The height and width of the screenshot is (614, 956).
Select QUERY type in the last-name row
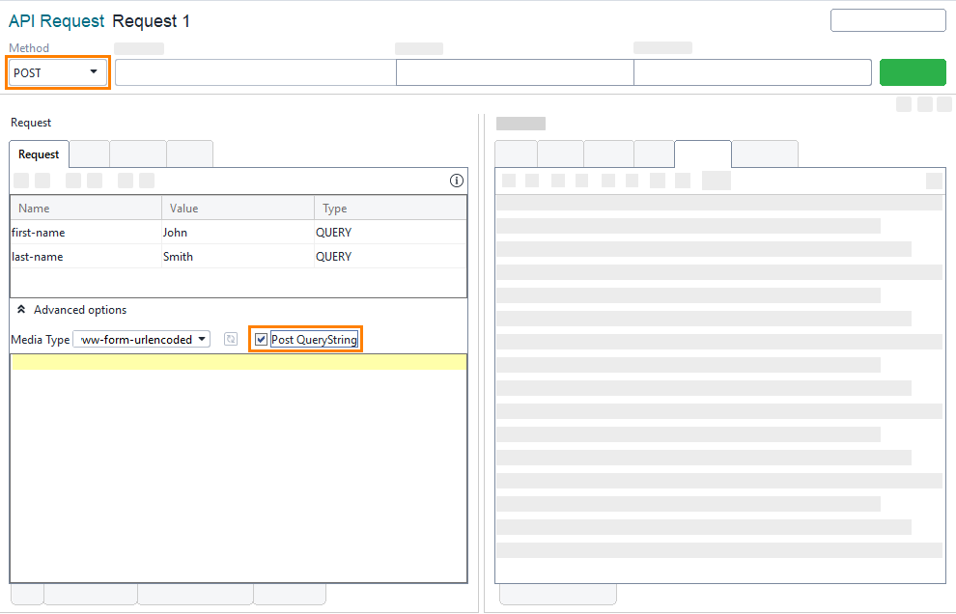pos(389,257)
